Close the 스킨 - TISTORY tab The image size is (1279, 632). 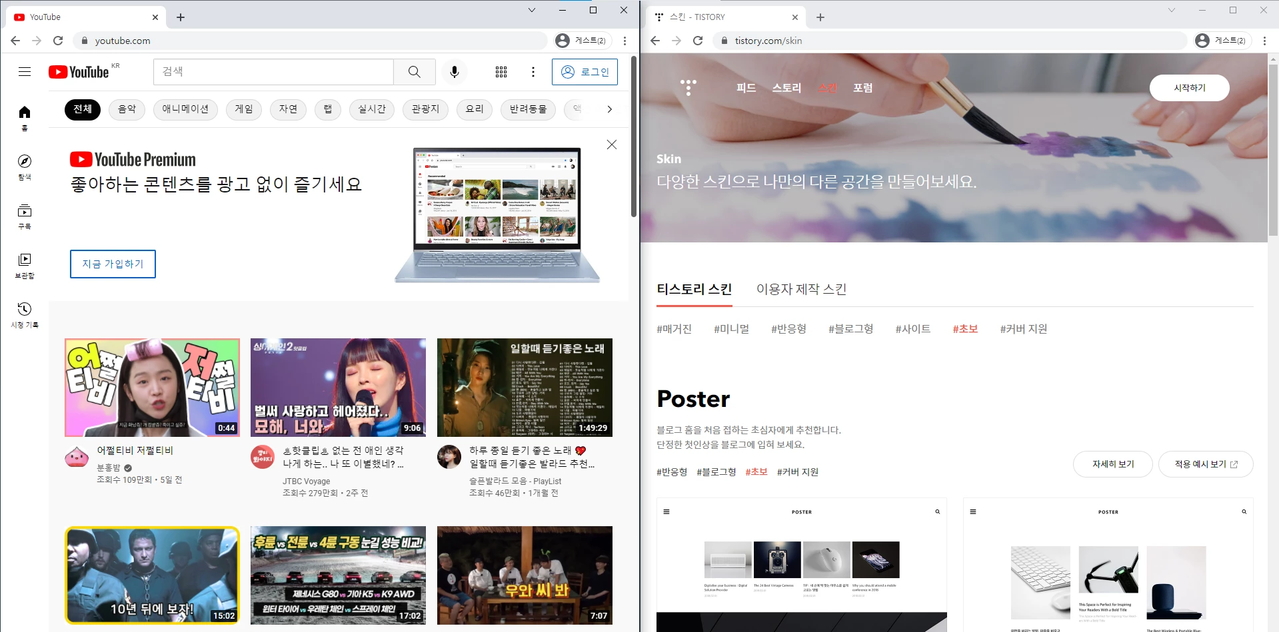pos(795,17)
